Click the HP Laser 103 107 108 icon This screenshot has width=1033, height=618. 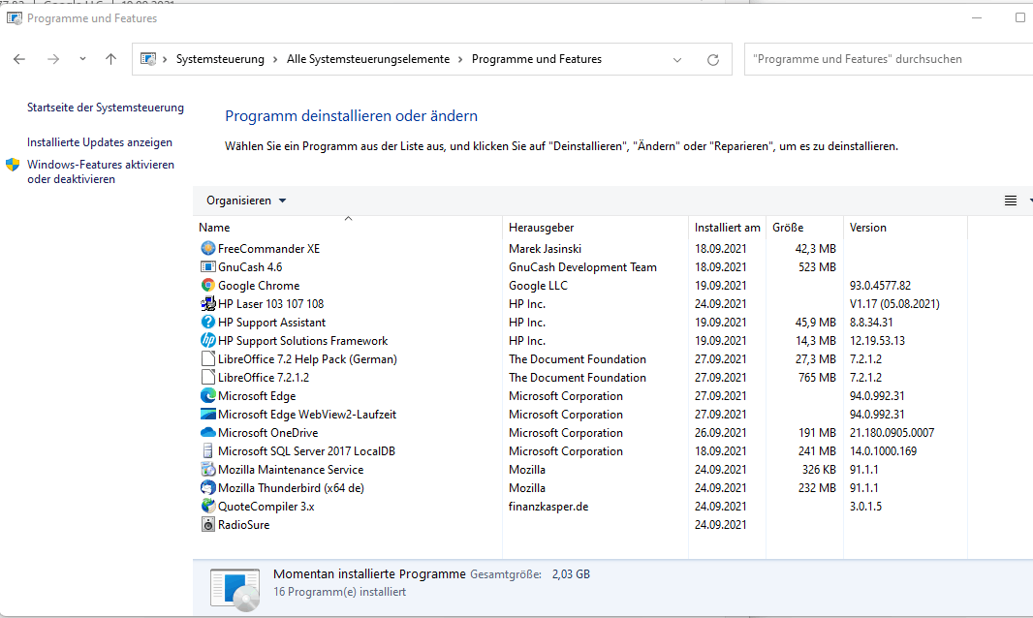(208, 304)
